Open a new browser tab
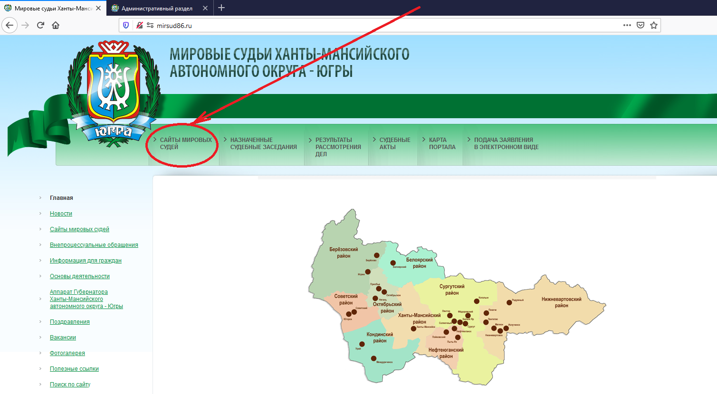This screenshot has width=717, height=394. 221,8
